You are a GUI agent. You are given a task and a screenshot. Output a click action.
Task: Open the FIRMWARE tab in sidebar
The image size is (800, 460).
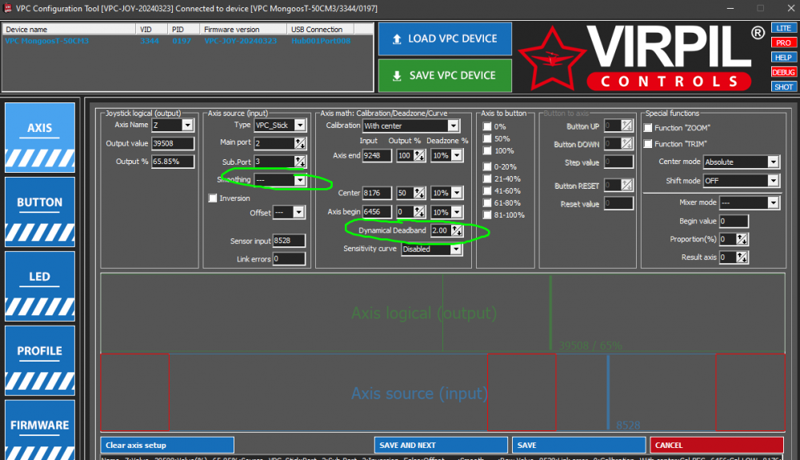point(40,430)
